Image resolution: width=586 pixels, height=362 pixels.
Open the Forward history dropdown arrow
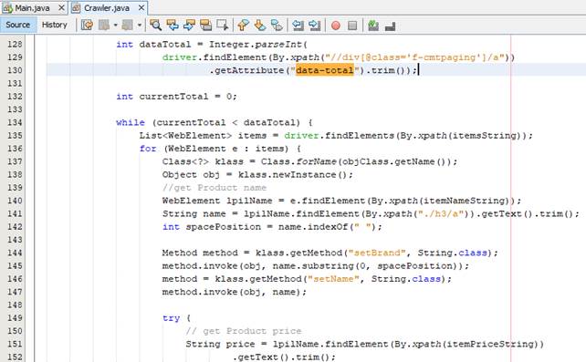click(x=139, y=26)
